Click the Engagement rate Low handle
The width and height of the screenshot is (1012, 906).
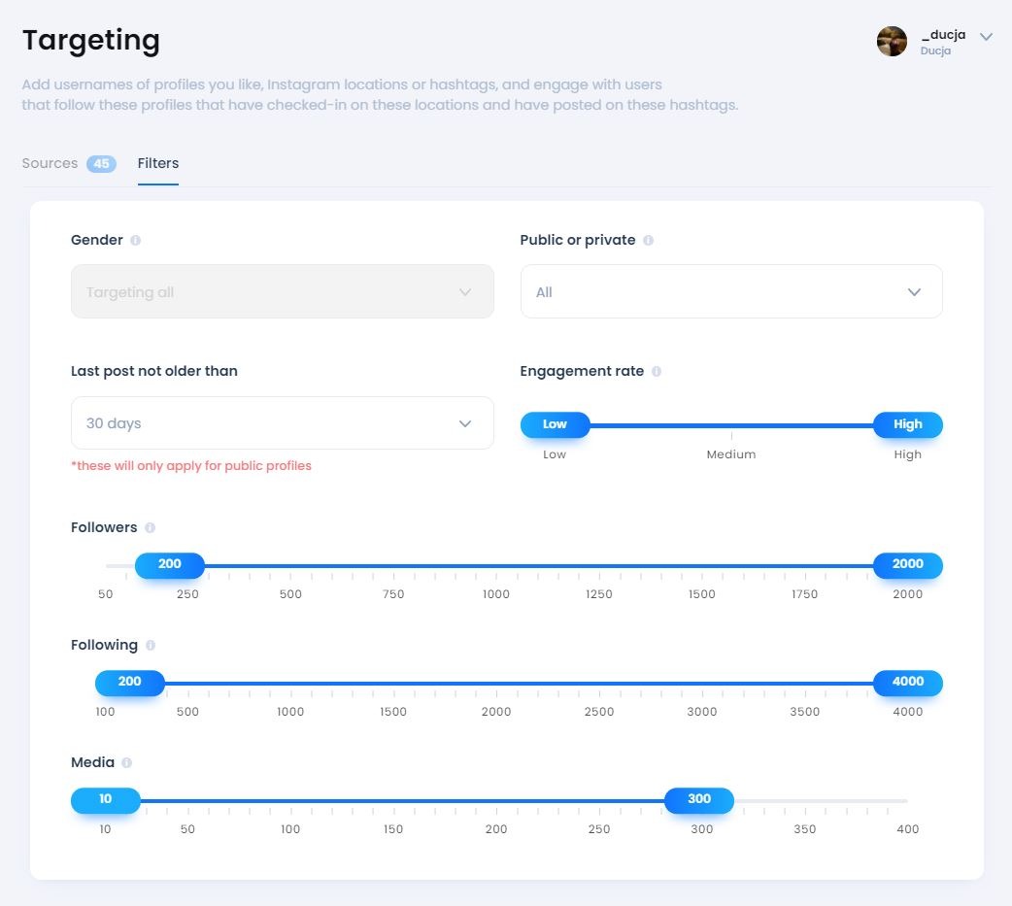(555, 424)
